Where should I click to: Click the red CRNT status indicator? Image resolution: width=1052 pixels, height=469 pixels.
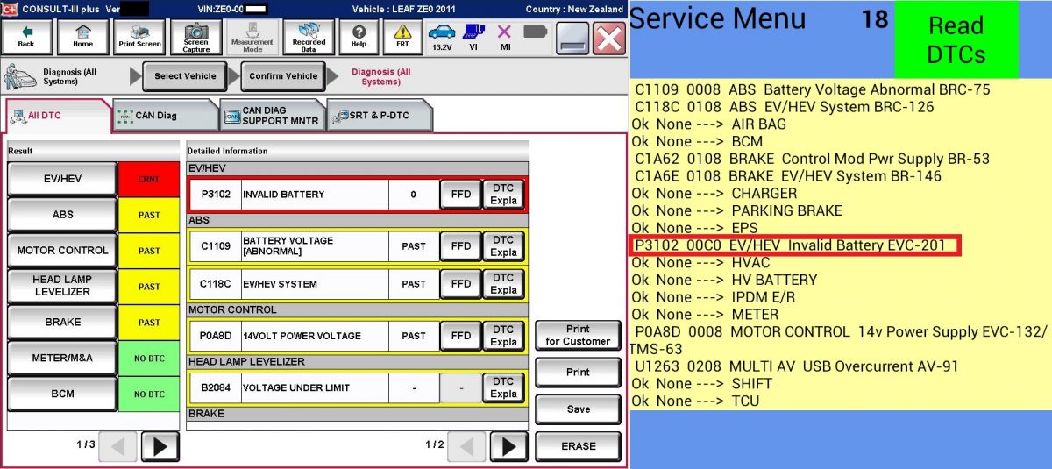pyautogui.click(x=148, y=179)
